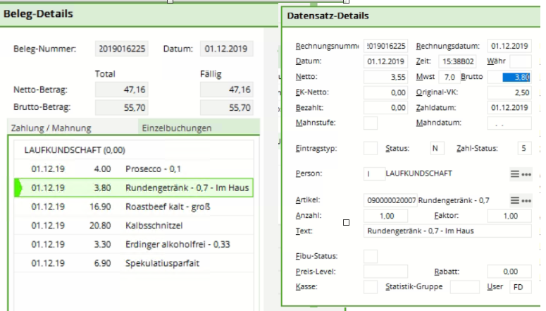The height and width of the screenshot is (311, 546).
Task: Click Fällig Netto-Betrag field 47,16
Action: click(226, 90)
